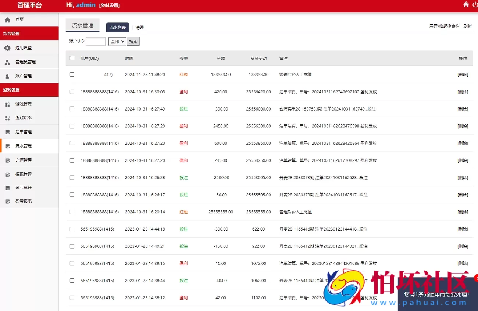Click the 账户管理 person icon

7,76
